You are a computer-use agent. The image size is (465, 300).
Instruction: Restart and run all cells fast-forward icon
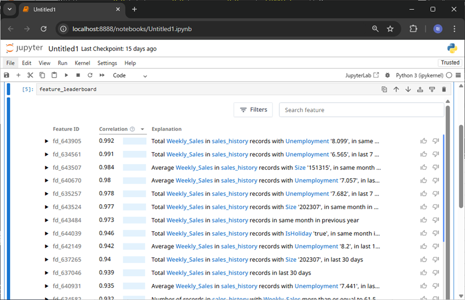pos(102,75)
